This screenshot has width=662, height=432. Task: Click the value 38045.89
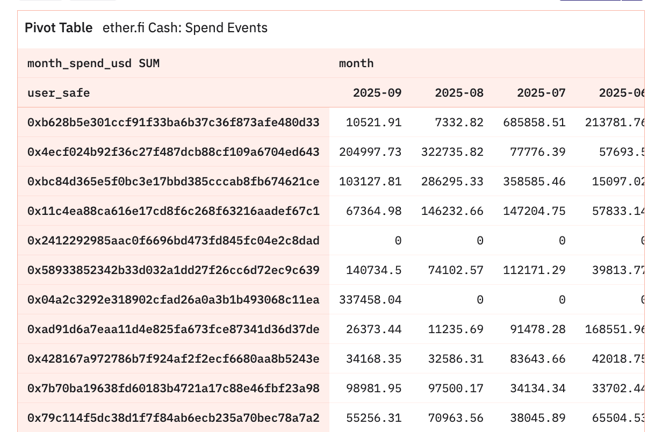tap(538, 418)
